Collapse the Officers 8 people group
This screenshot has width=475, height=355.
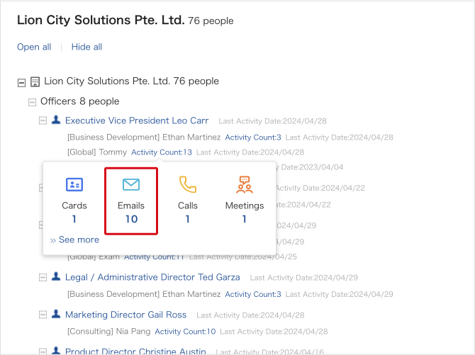click(32, 102)
